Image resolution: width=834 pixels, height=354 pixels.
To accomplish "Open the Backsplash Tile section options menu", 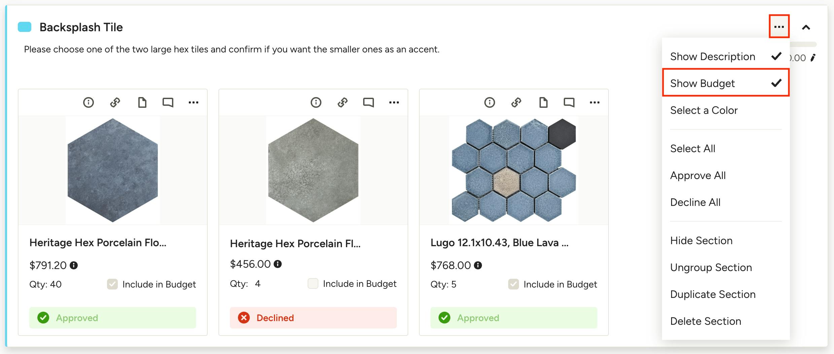I will 779,27.
